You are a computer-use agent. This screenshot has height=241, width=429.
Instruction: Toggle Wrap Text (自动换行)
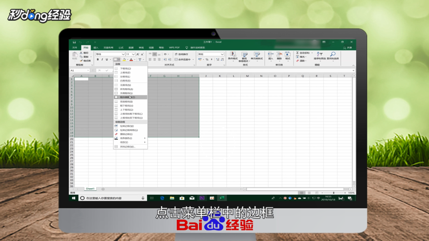[x=182, y=54]
